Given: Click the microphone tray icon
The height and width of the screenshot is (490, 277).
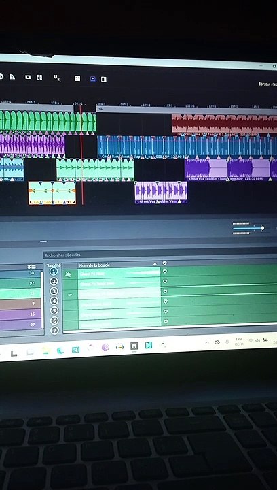Looking at the screenshot, I should (227, 342).
